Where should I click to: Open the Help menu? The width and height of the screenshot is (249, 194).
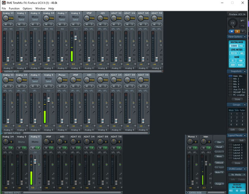click(x=51, y=9)
